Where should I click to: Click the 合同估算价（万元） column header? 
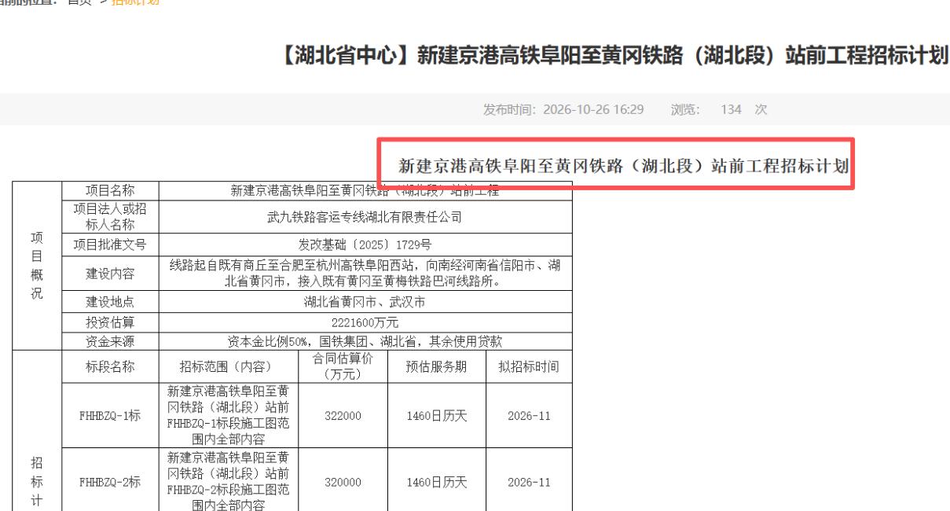[343, 366]
